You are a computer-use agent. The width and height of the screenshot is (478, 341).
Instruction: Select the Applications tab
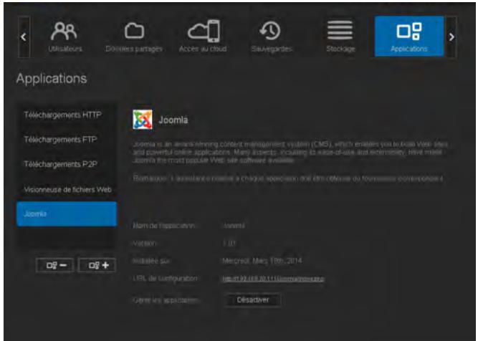(x=409, y=37)
